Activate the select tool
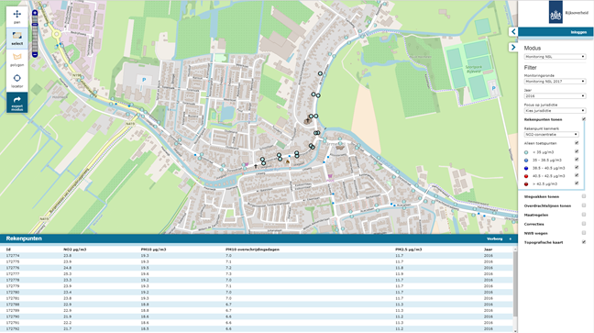Viewport: 594px width, 333px height. click(x=17, y=39)
